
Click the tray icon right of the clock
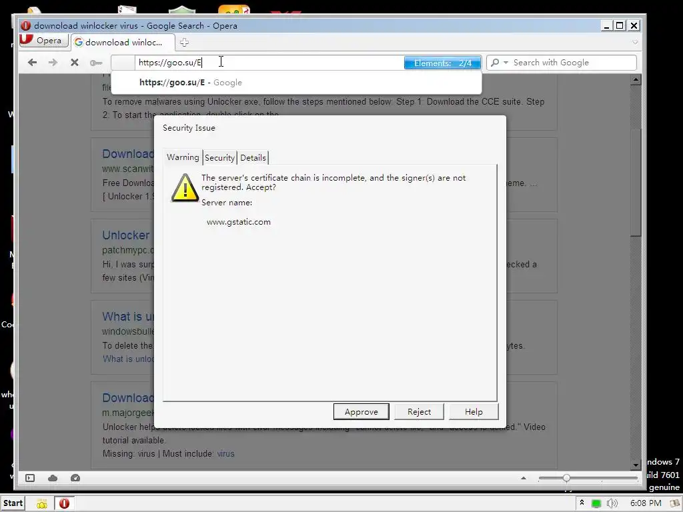click(674, 503)
